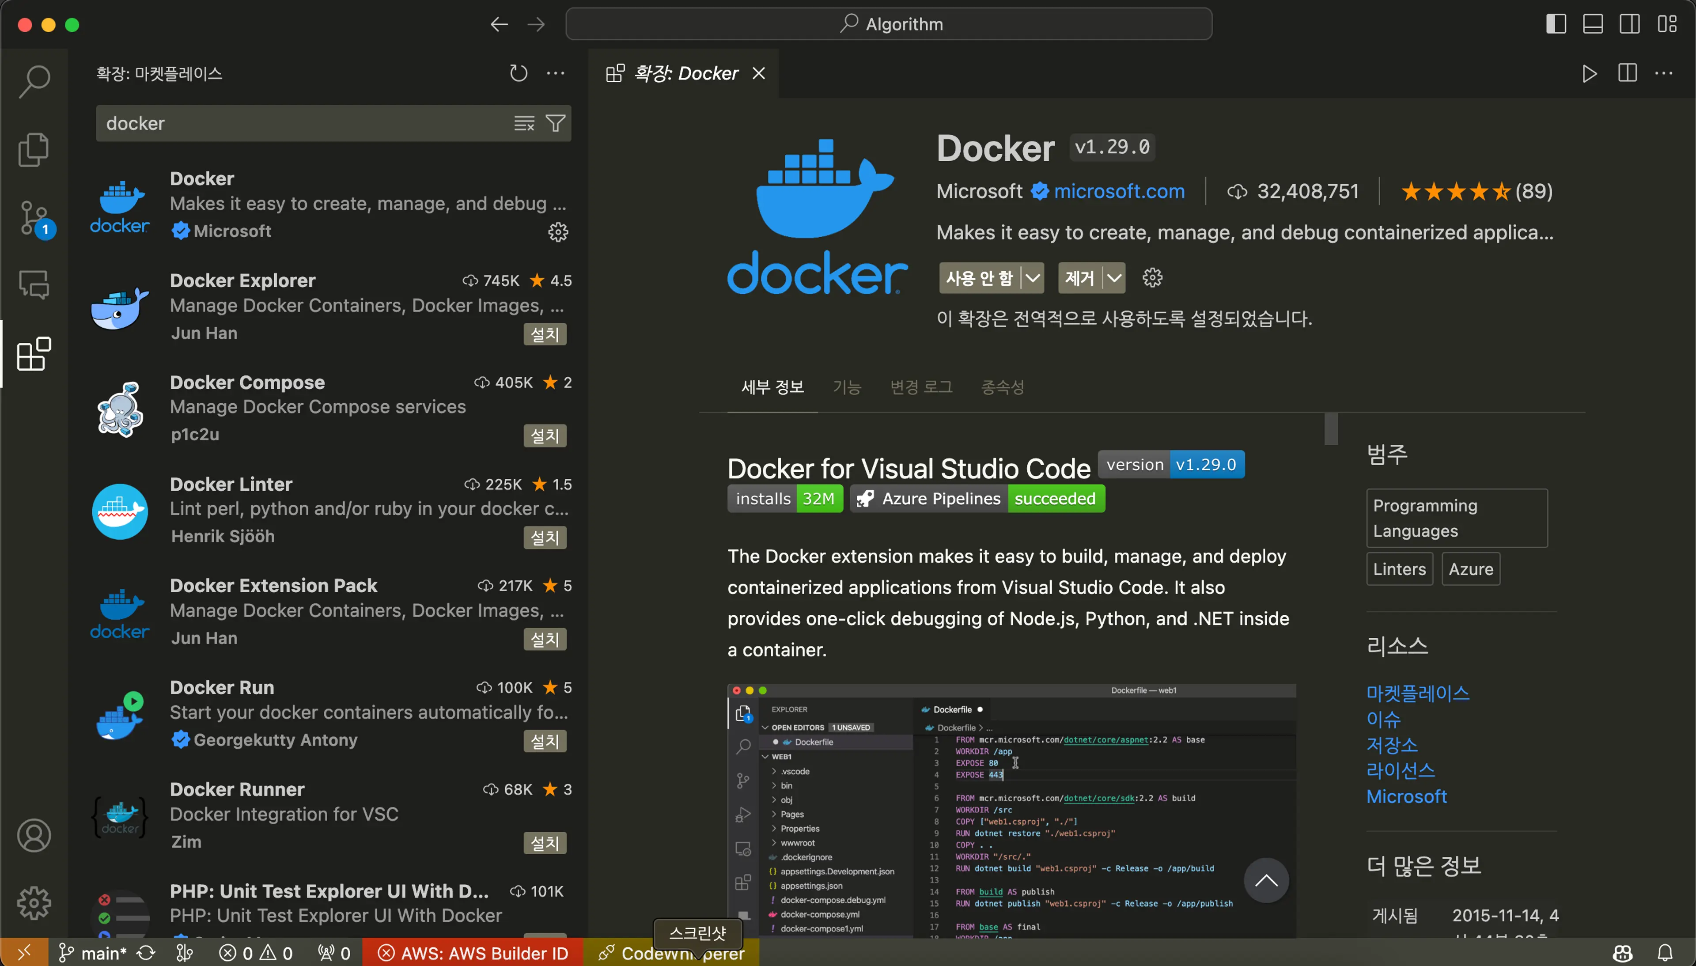
Task: Open the 종속성 tab
Action: [x=1002, y=387]
